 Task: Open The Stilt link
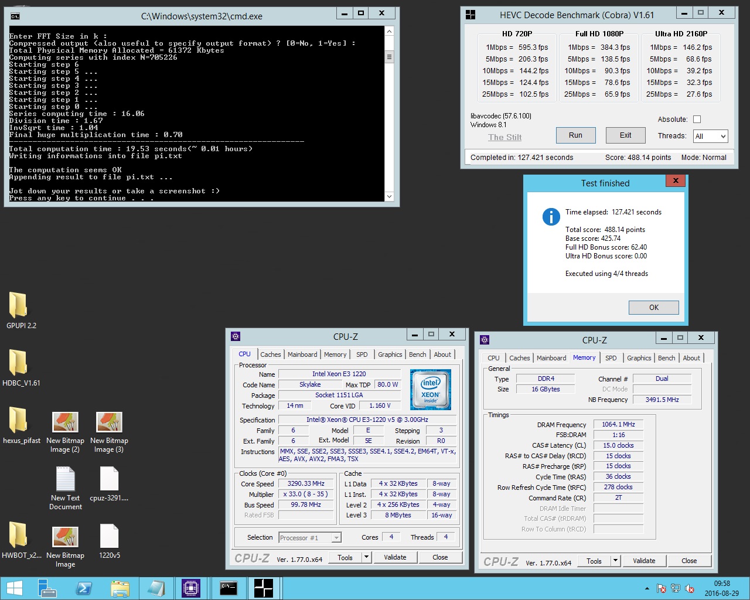click(504, 137)
